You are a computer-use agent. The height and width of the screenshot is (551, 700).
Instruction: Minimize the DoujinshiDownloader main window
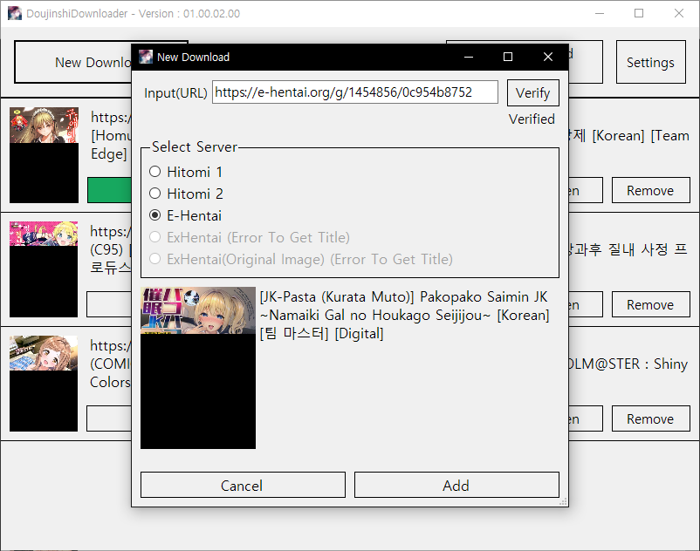point(600,13)
